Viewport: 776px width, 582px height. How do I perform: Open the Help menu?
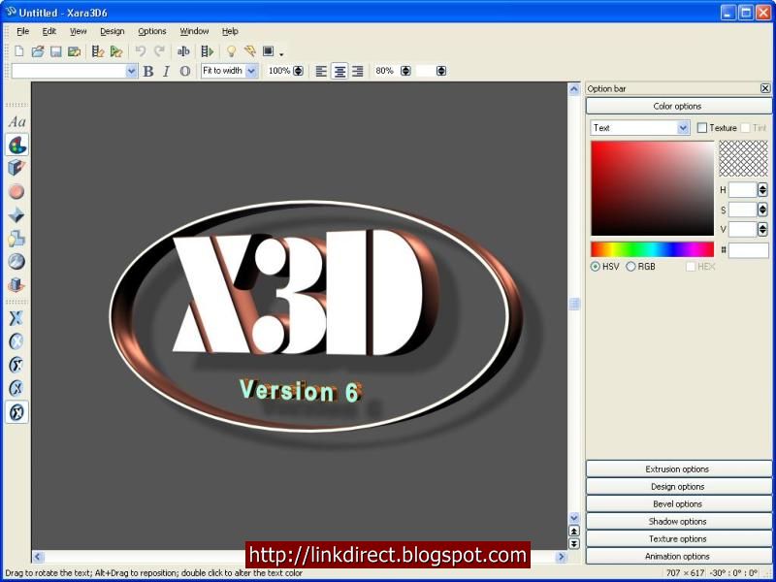coord(230,31)
